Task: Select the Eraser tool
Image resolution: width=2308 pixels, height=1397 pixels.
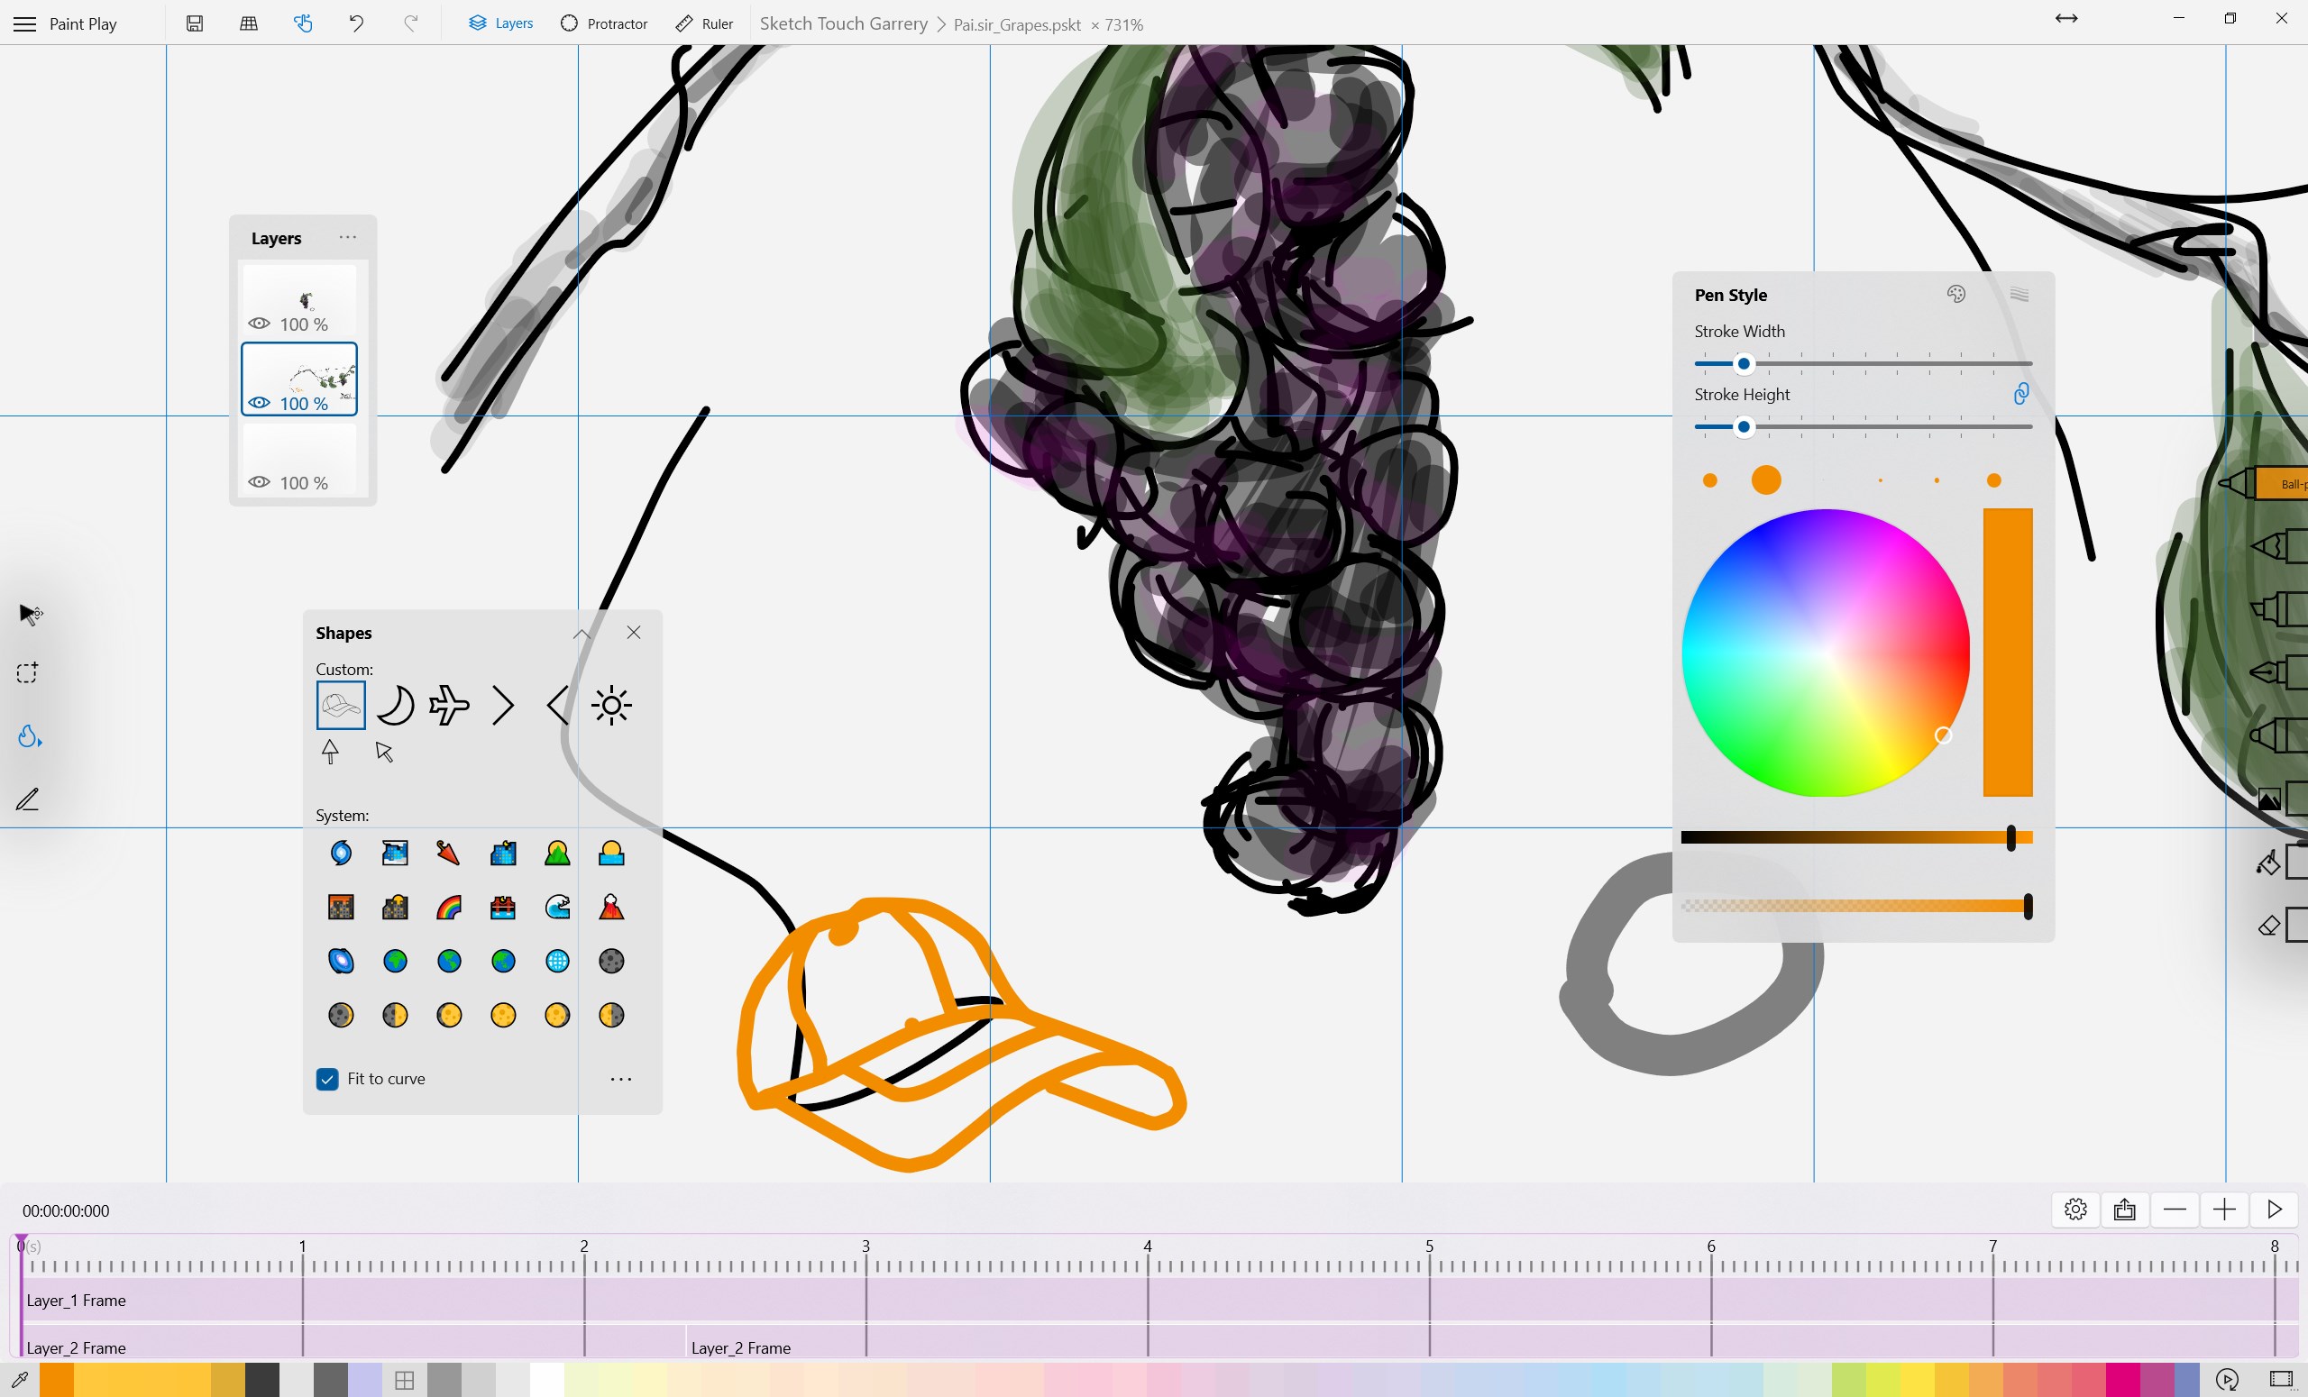Action: click(x=2270, y=925)
